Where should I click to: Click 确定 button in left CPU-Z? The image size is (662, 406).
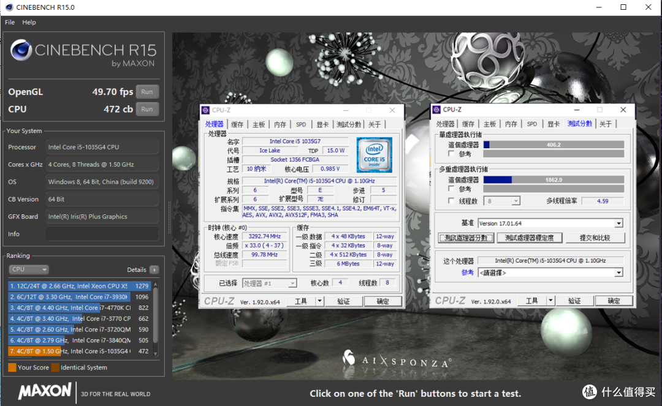click(x=382, y=301)
